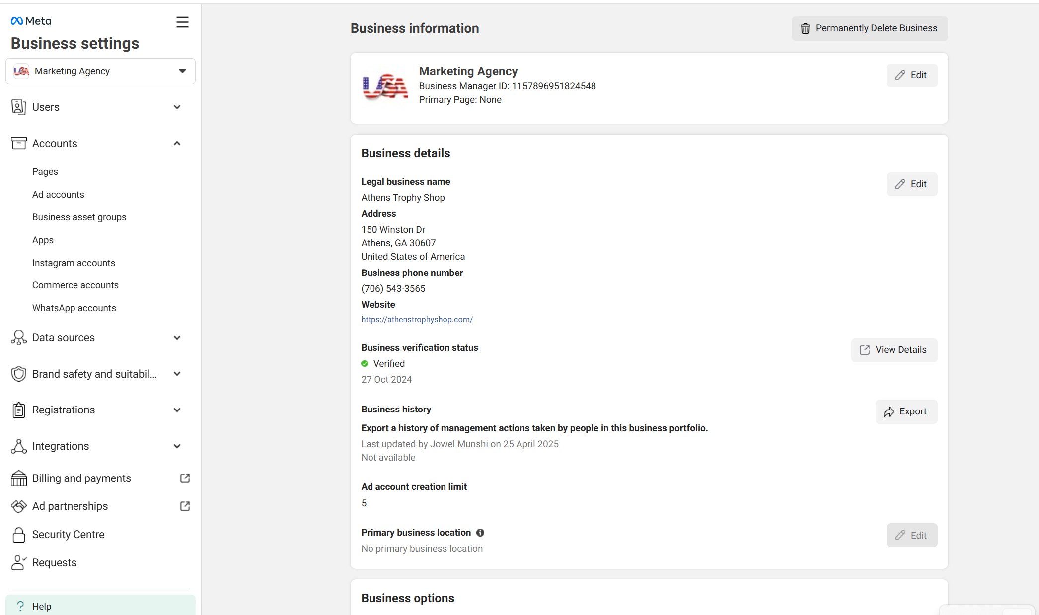Click the Meta logo
Viewport: 1039px width, 615px height.
31,21
